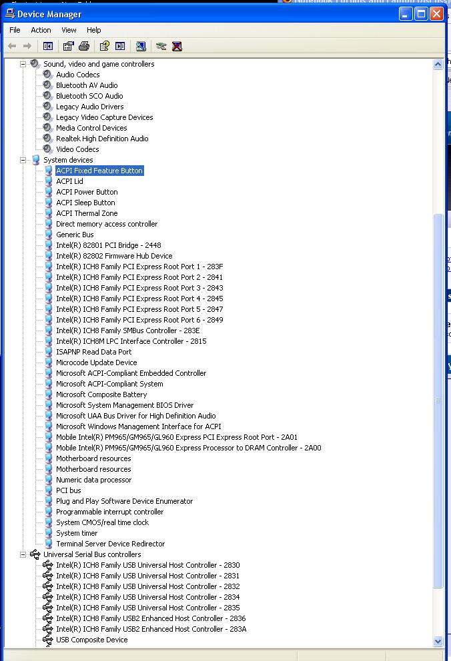Click the scrollbar up arrow
The height and width of the screenshot is (661, 451).
click(x=438, y=64)
